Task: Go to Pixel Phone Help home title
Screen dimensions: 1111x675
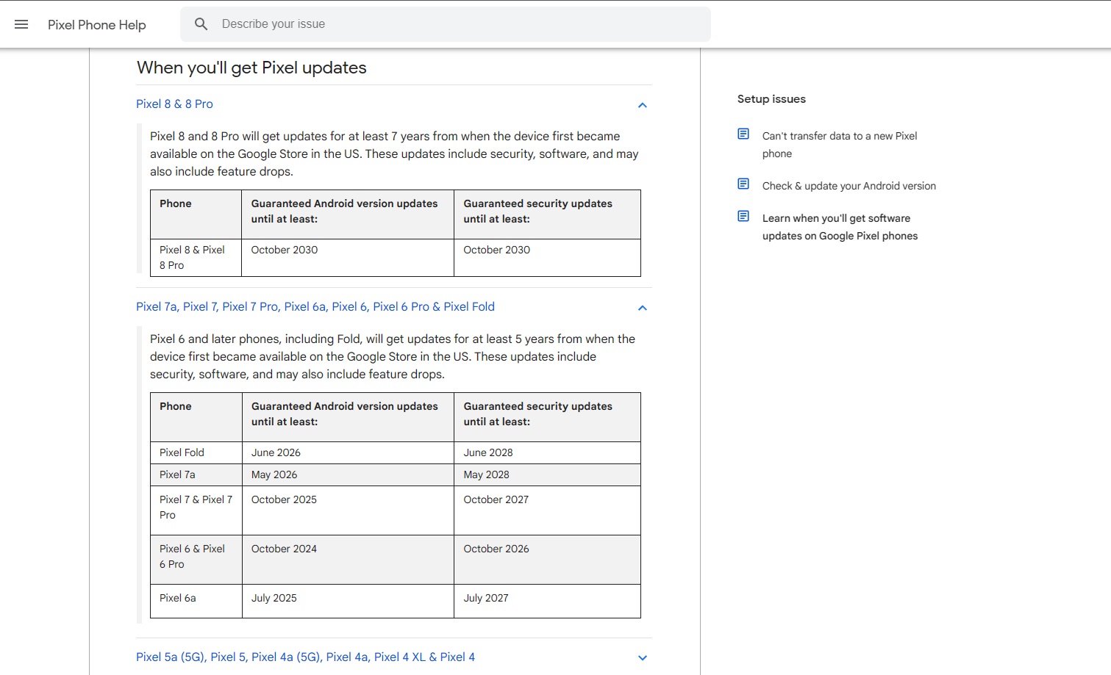Action: (97, 25)
